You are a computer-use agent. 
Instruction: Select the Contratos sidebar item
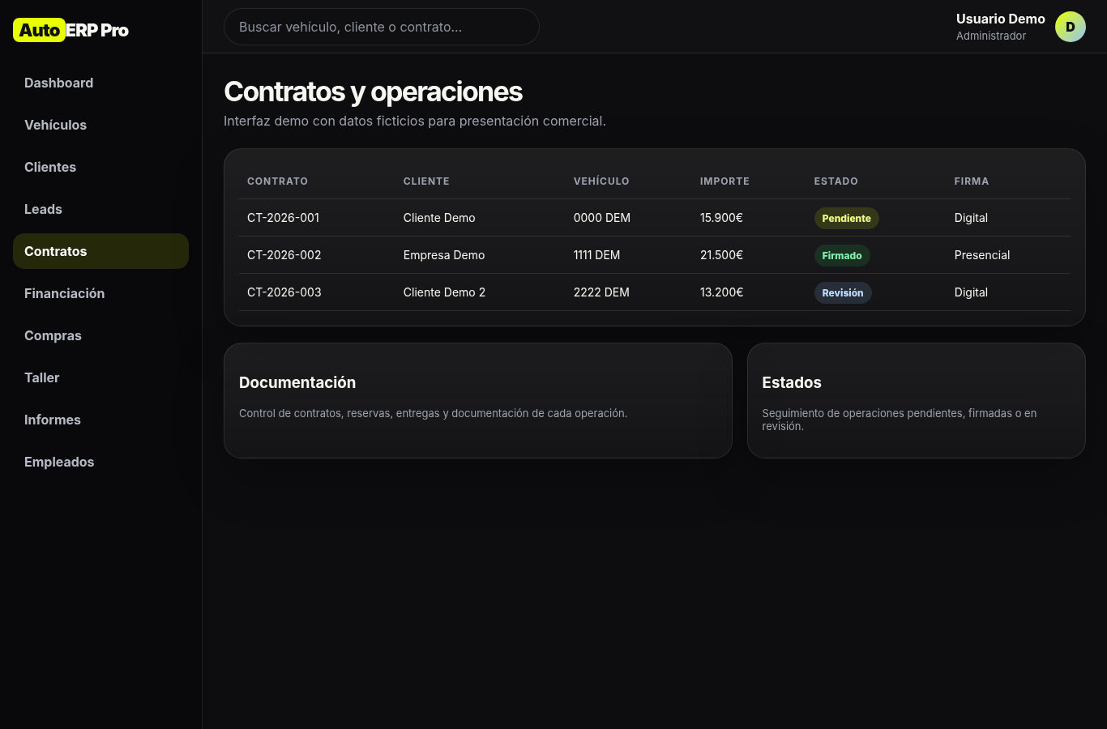click(x=100, y=251)
